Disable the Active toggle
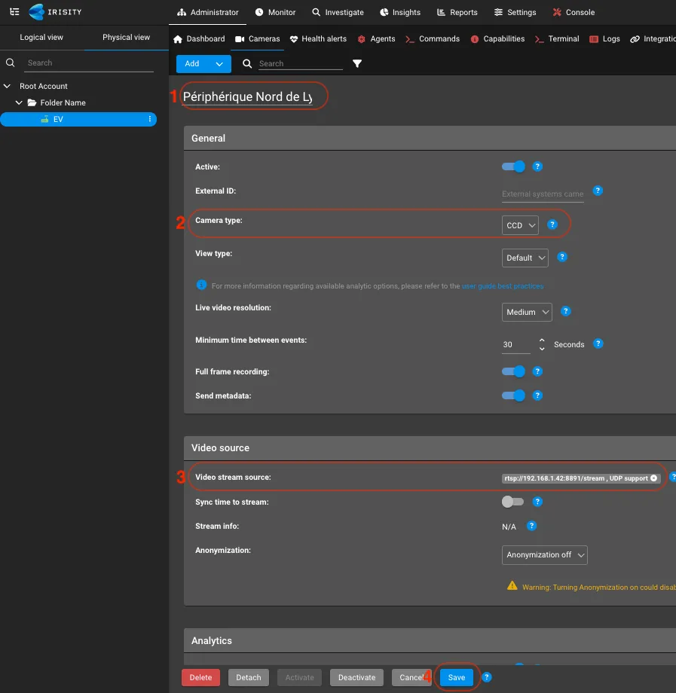Screen dimensions: 676x693 (512, 166)
